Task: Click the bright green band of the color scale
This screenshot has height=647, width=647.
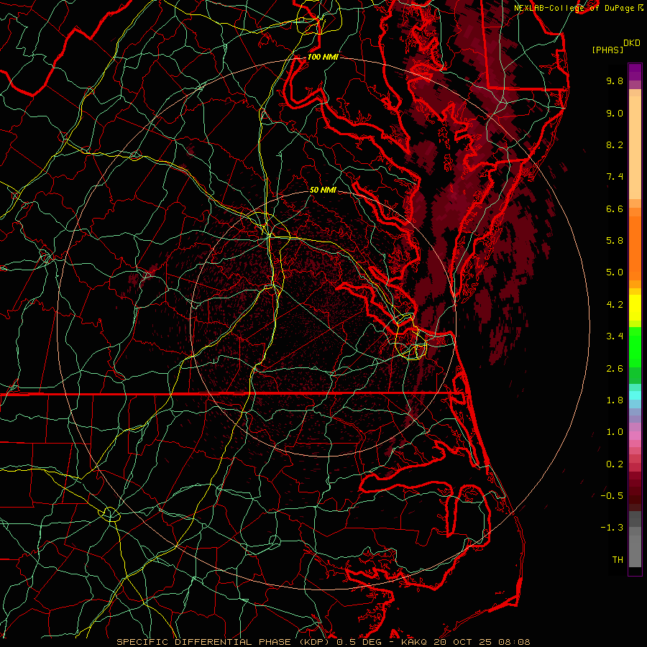Action: pos(635,347)
